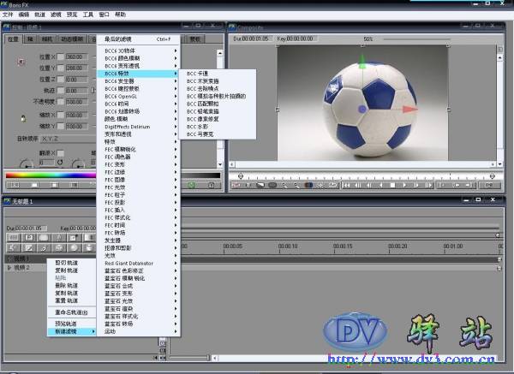Click the return arrow icon in Composite toolbar
The height and width of the screenshot is (374, 514).
click(332, 186)
